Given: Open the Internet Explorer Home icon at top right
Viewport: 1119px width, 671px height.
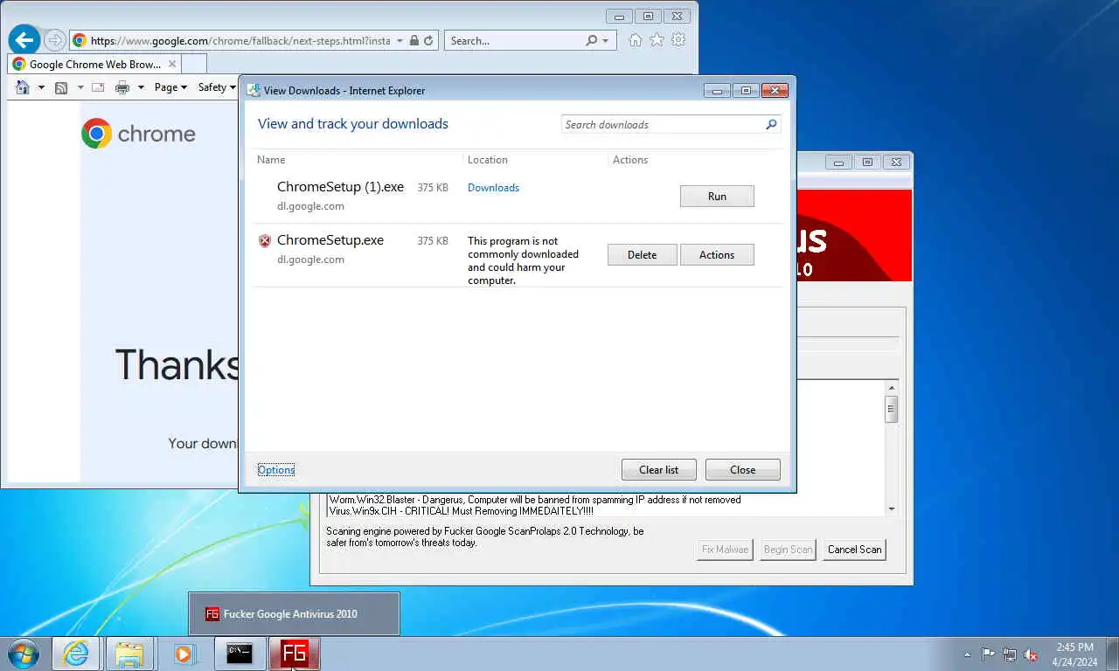Looking at the screenshot, I should pyautogui.click(x=636, y=40).
